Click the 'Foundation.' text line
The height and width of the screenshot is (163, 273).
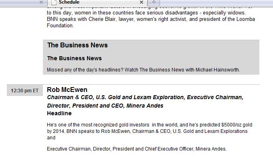click(61, 26)
